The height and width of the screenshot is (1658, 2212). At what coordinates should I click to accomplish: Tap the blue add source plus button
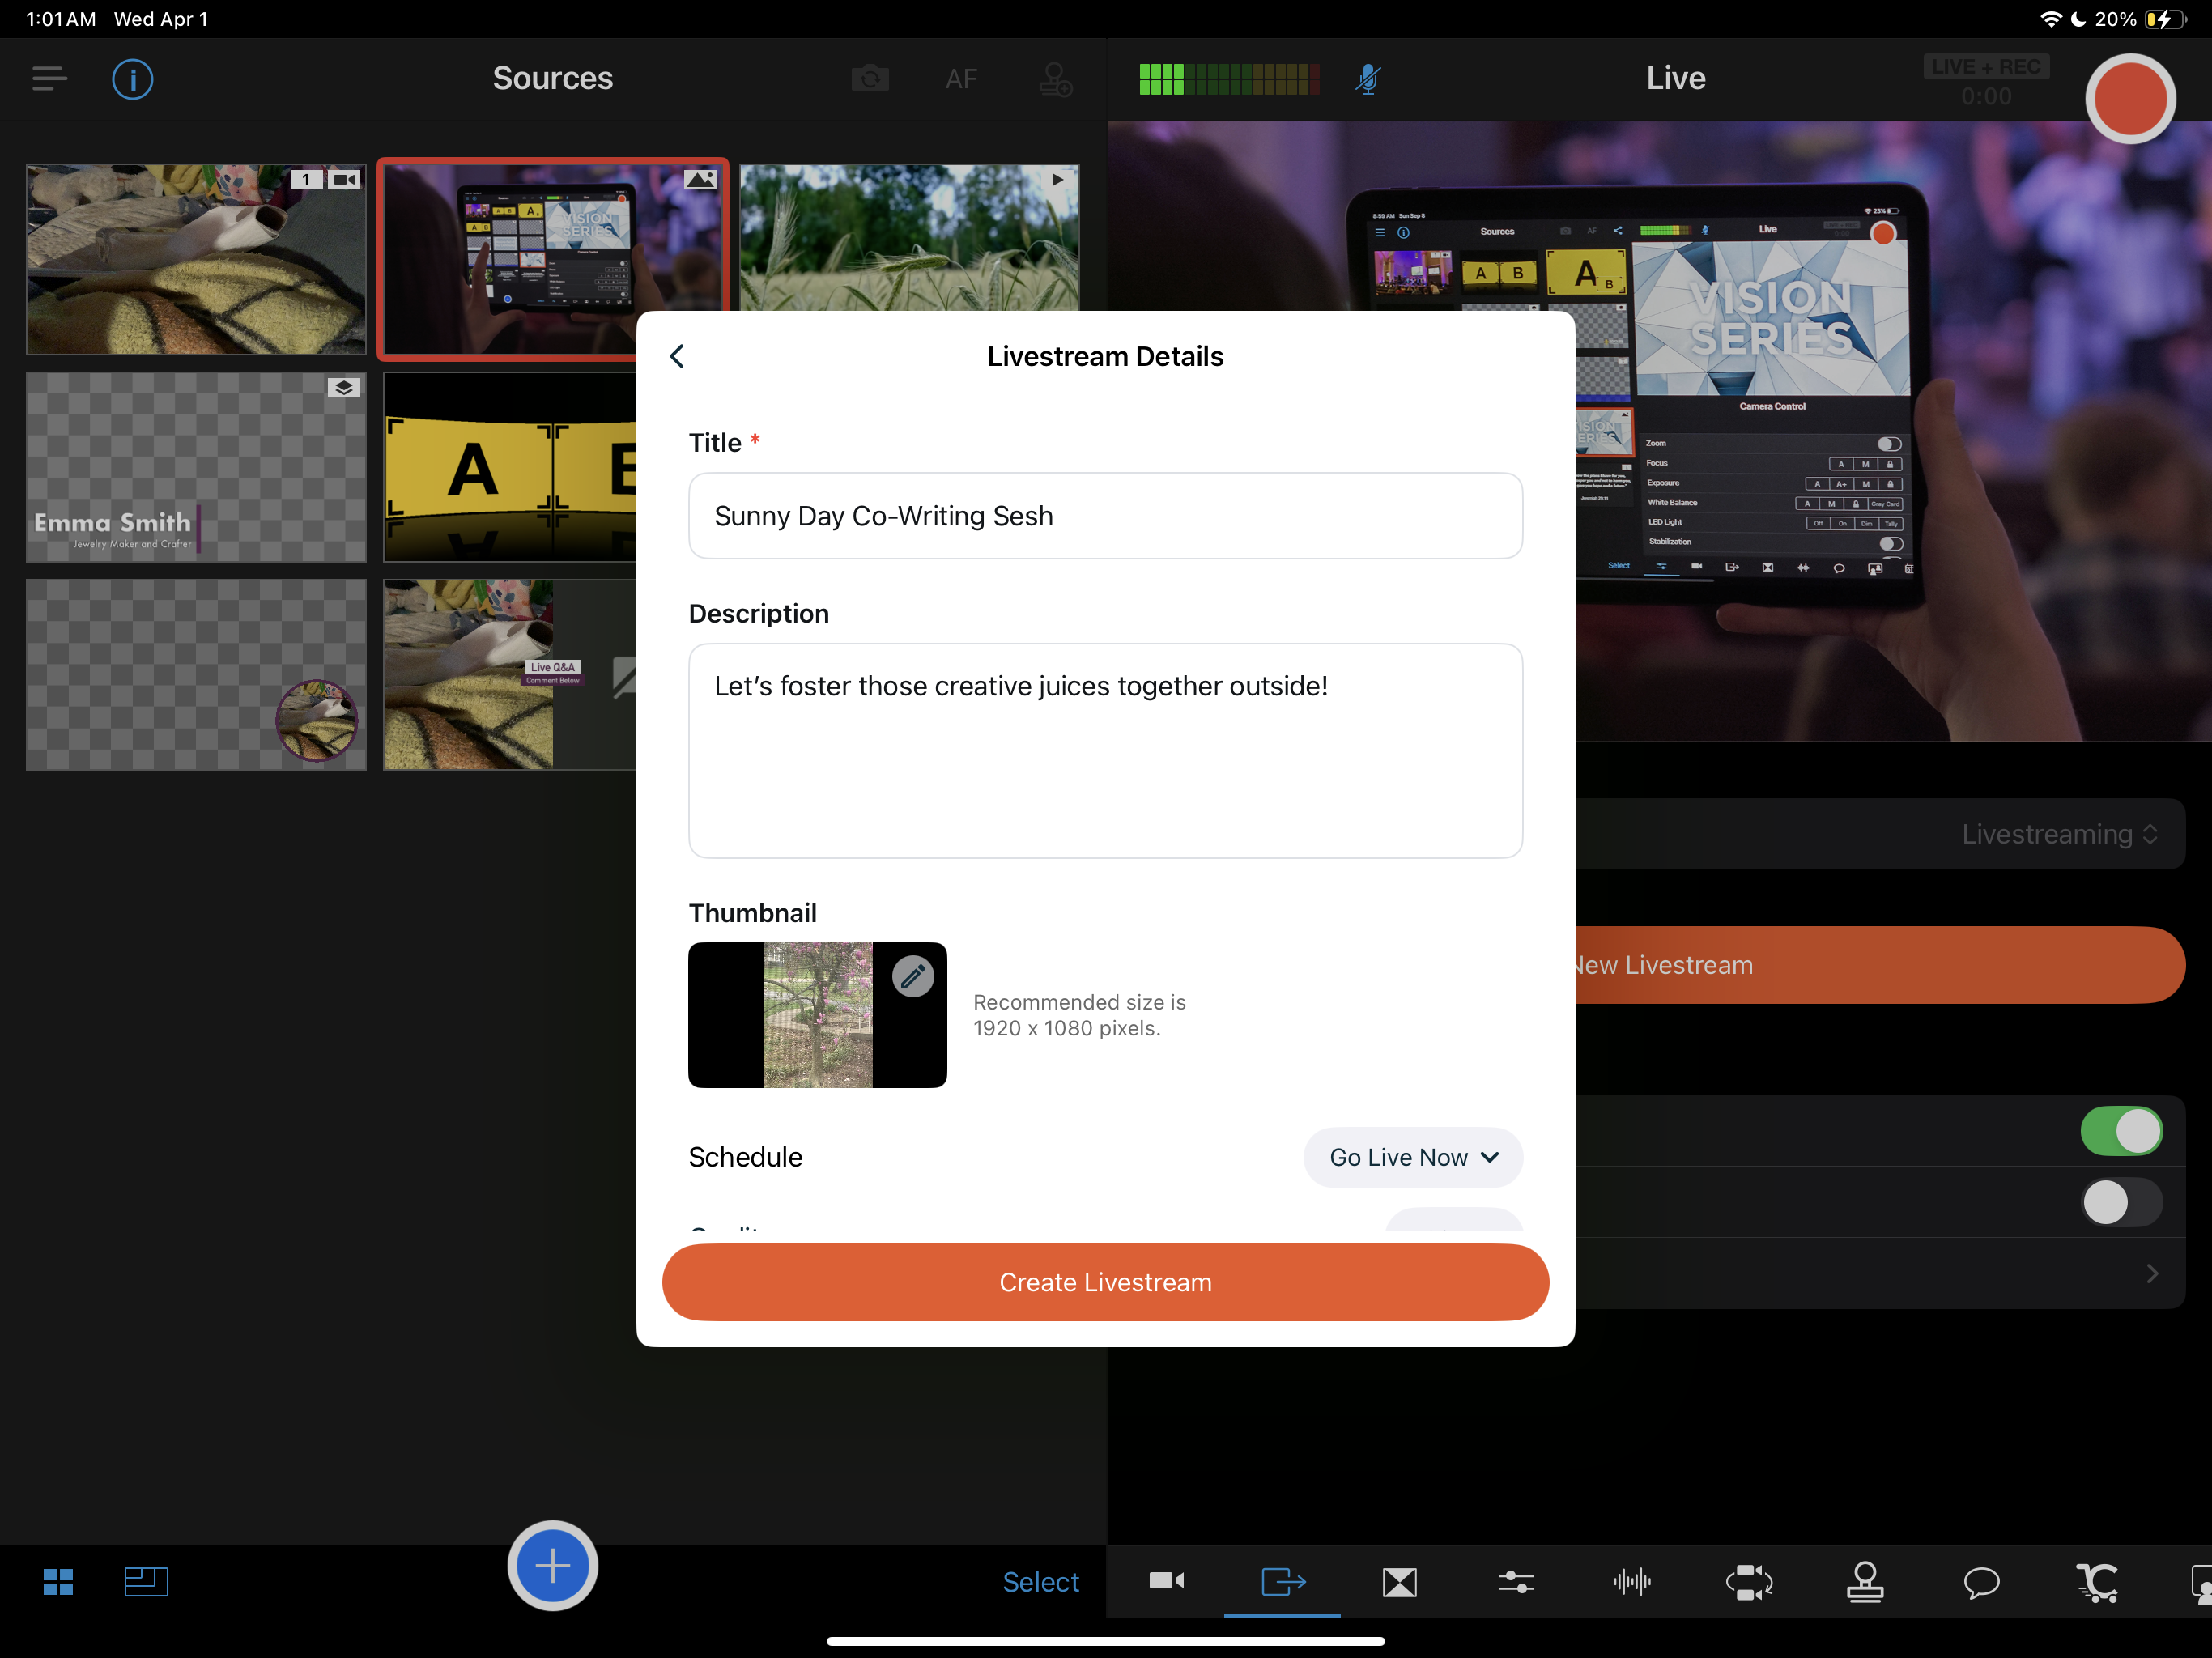[x=552, y=1565]
